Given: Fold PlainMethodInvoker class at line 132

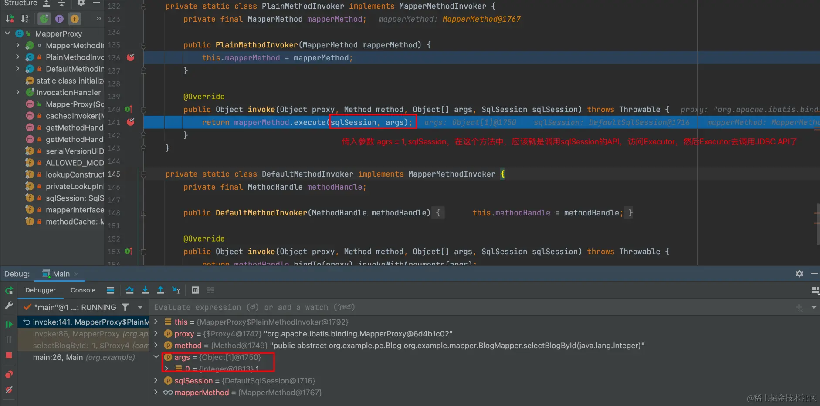Looking at the screenshot, I should click(143, 7).
